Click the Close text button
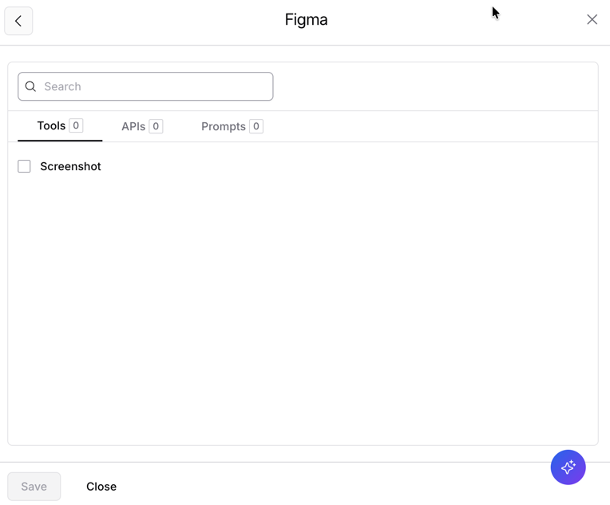 [101, 487]
